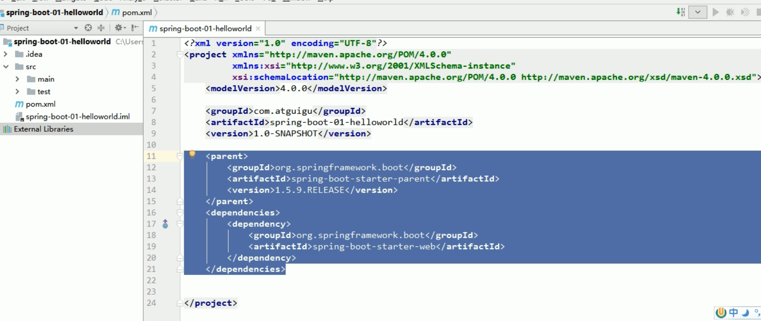Viewport: 761px width, 321px height.
Task: Click the intention lightbulb on line 11
Action: point(192,154)
